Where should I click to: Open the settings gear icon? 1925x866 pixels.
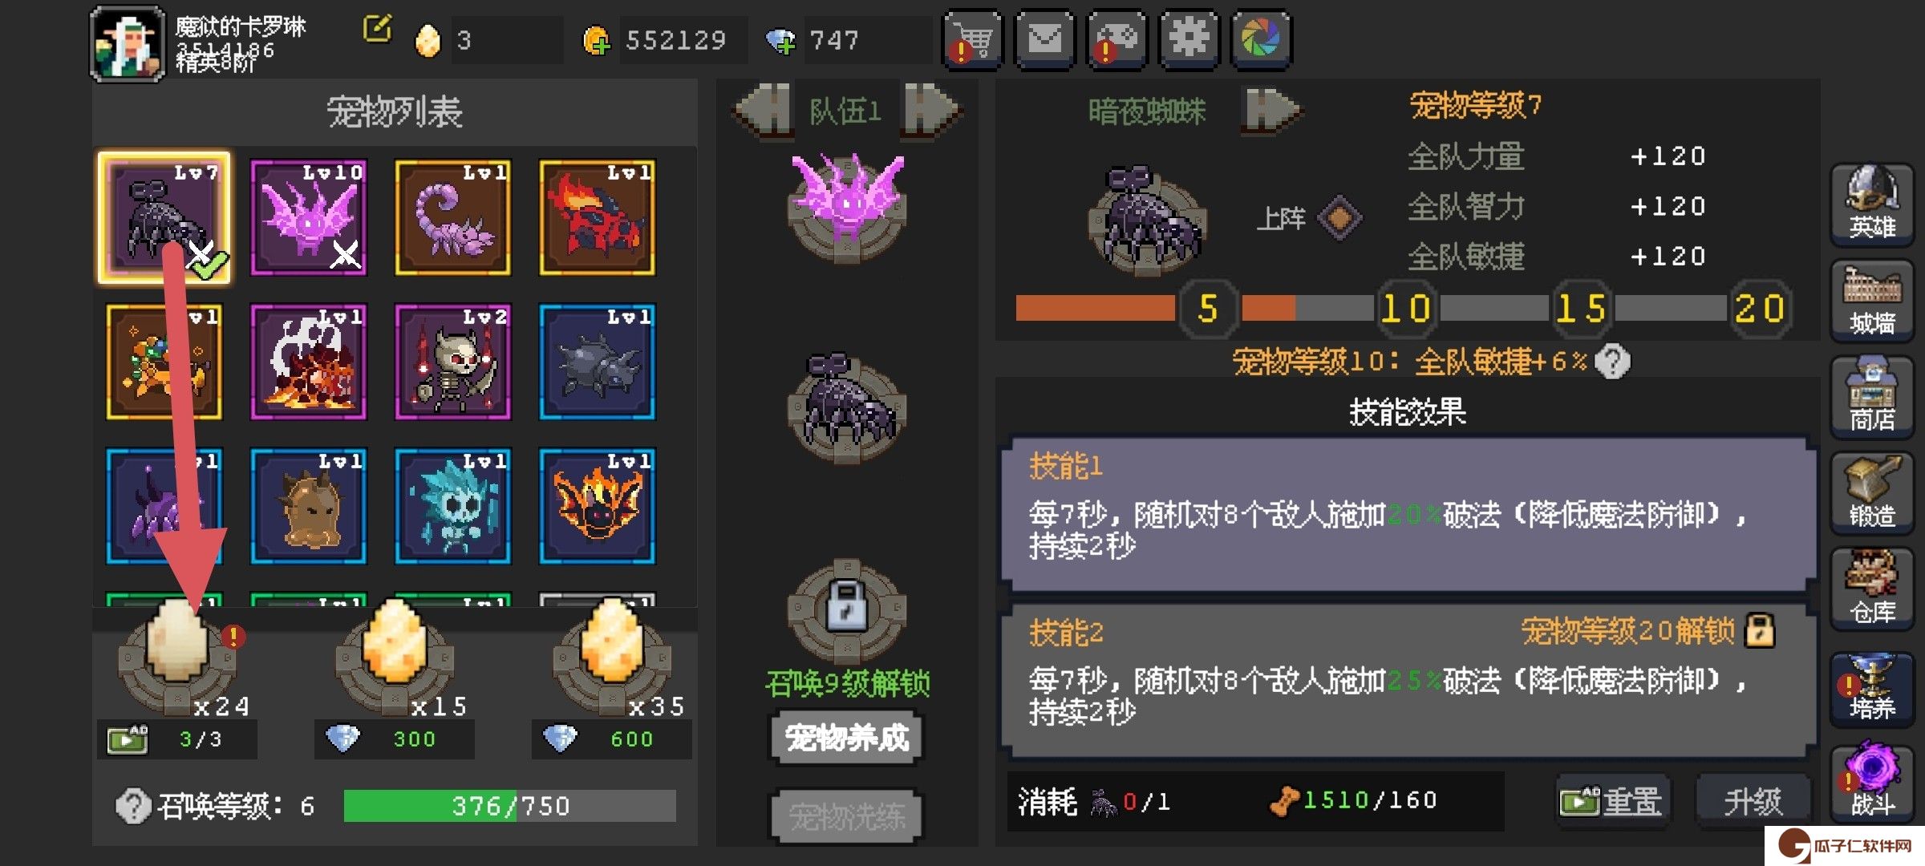1189,39
